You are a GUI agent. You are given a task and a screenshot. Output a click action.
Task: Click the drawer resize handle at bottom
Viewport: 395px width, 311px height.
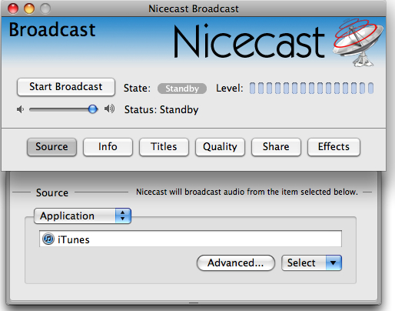194,303
